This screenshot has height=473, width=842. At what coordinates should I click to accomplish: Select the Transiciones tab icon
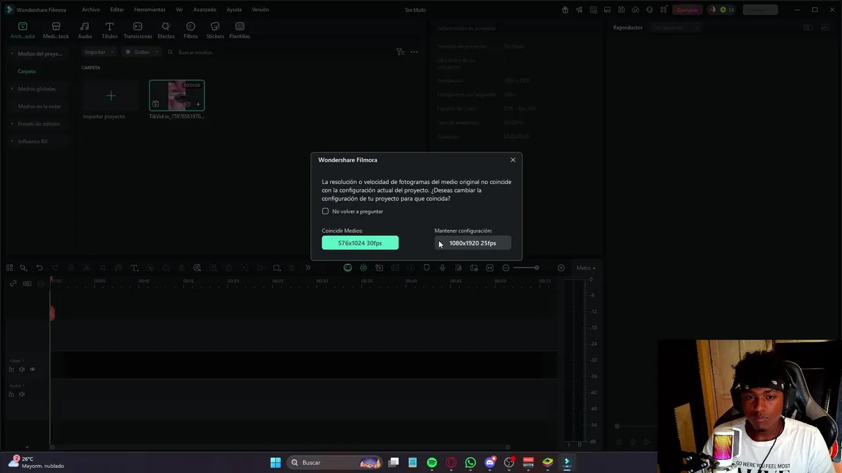pos(137,30)
